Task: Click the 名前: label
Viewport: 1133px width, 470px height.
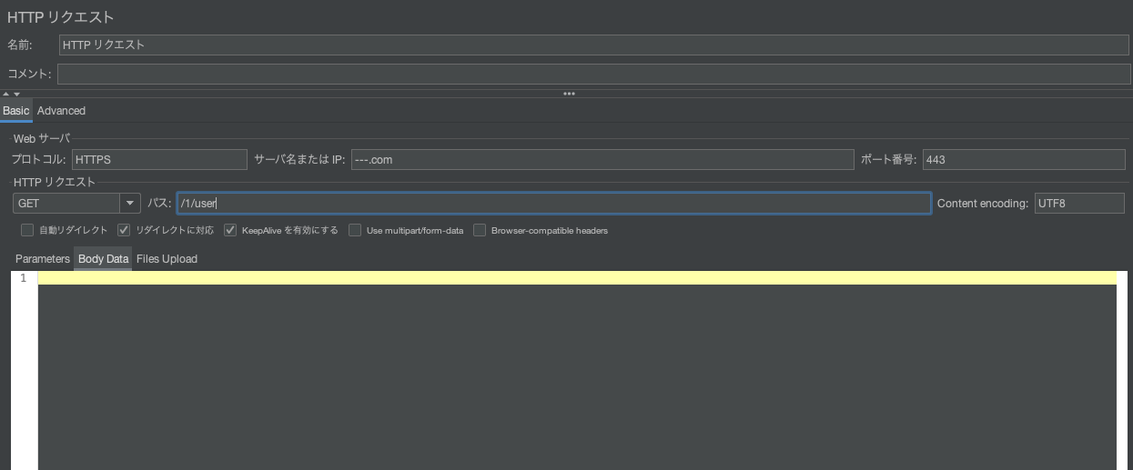Action: tap(20, 45)
